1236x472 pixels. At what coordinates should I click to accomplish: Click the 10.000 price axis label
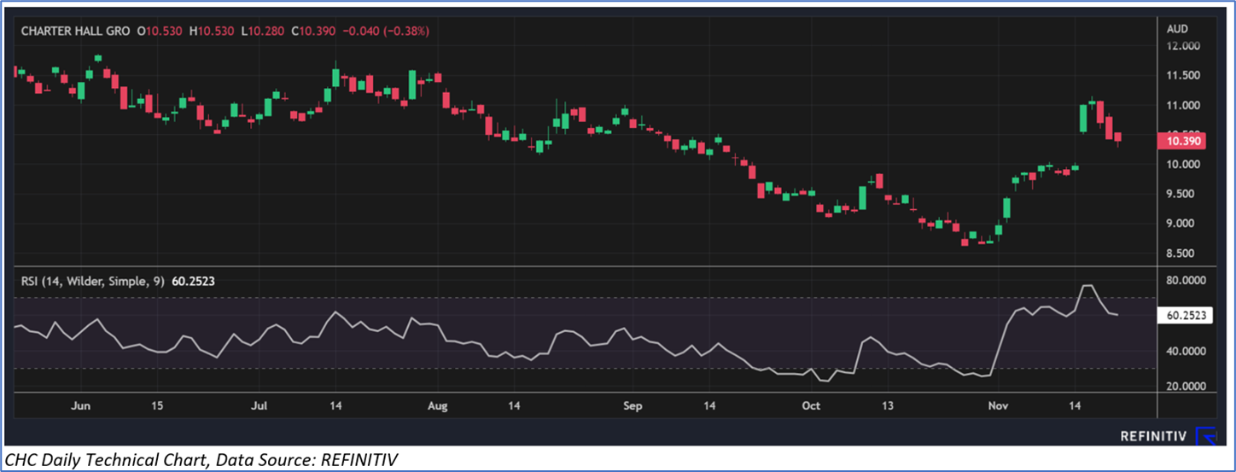(x=1183, y=165)
